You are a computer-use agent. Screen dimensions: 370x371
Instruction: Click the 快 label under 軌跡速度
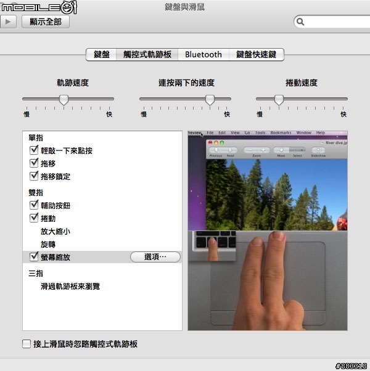point(109,115)
